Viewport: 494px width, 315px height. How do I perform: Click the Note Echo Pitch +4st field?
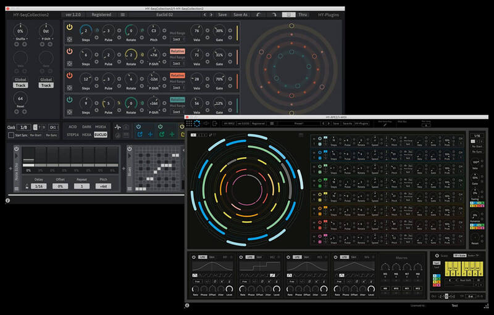click(102, 186)
